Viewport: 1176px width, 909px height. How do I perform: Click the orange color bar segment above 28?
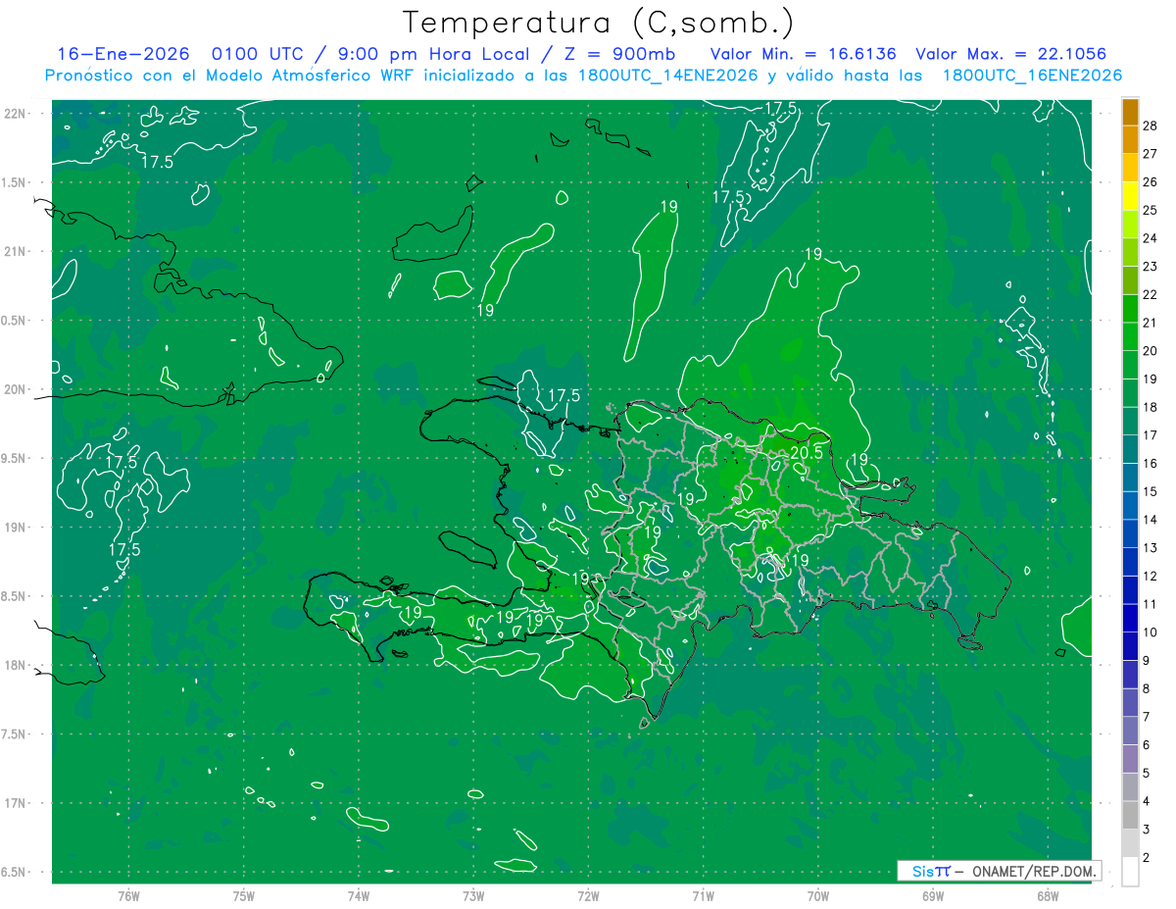pyautogui.click(x=1131, y=112)
